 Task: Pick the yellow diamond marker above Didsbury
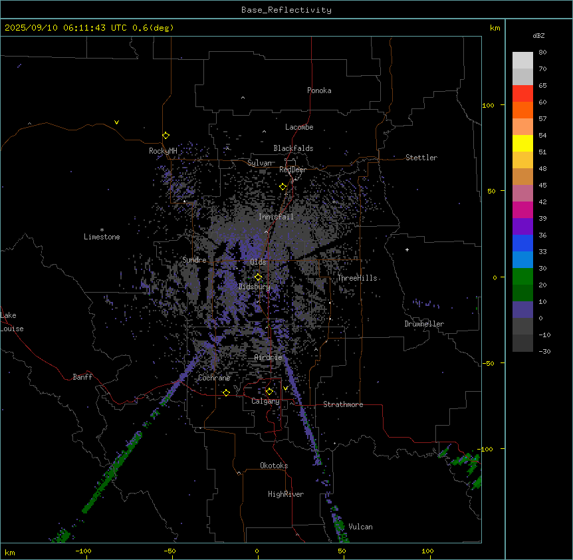[x=258, y=277]
